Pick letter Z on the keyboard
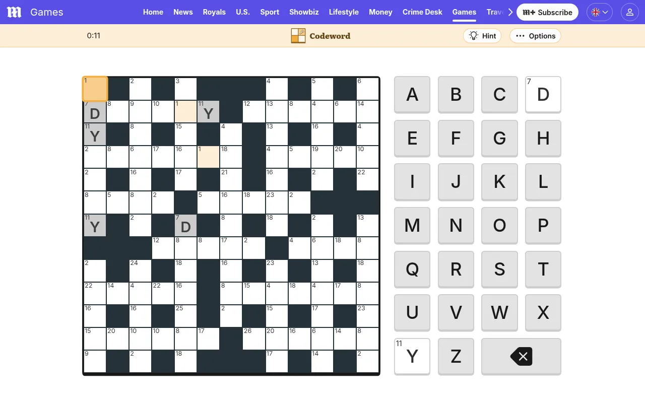 tap(456, 357)
